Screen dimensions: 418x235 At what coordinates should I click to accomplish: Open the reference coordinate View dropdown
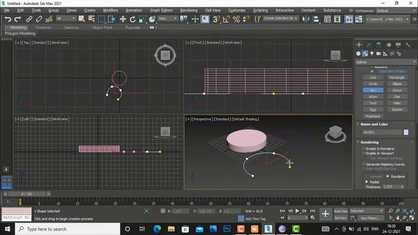click(168, 18)
